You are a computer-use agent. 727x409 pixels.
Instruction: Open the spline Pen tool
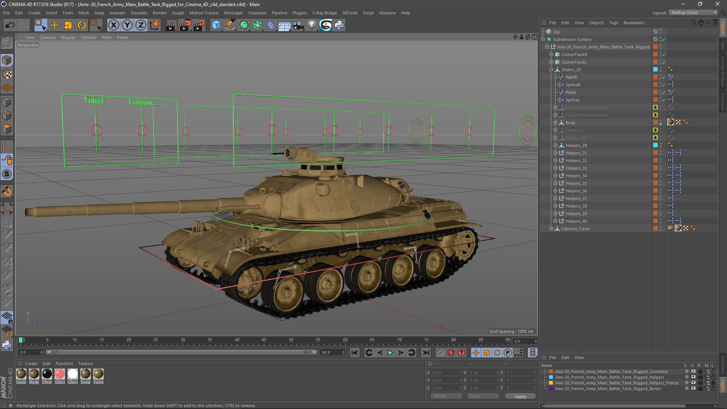click(230, 25)
